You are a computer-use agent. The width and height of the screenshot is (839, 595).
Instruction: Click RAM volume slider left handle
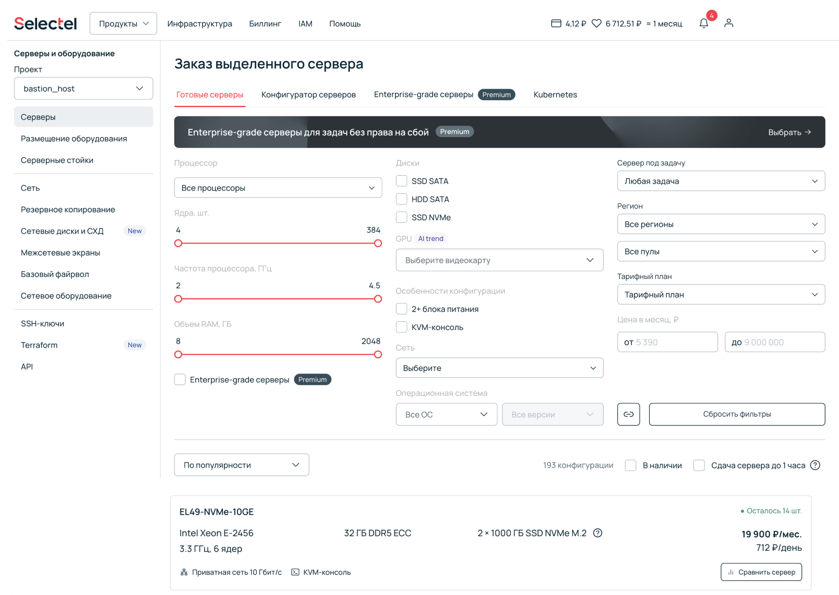pos(178,355)
